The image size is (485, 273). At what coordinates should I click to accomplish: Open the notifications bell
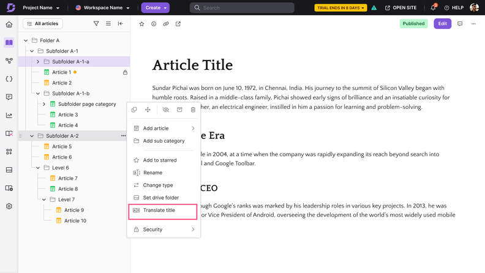pyautogui.click(x=433, y=7)
